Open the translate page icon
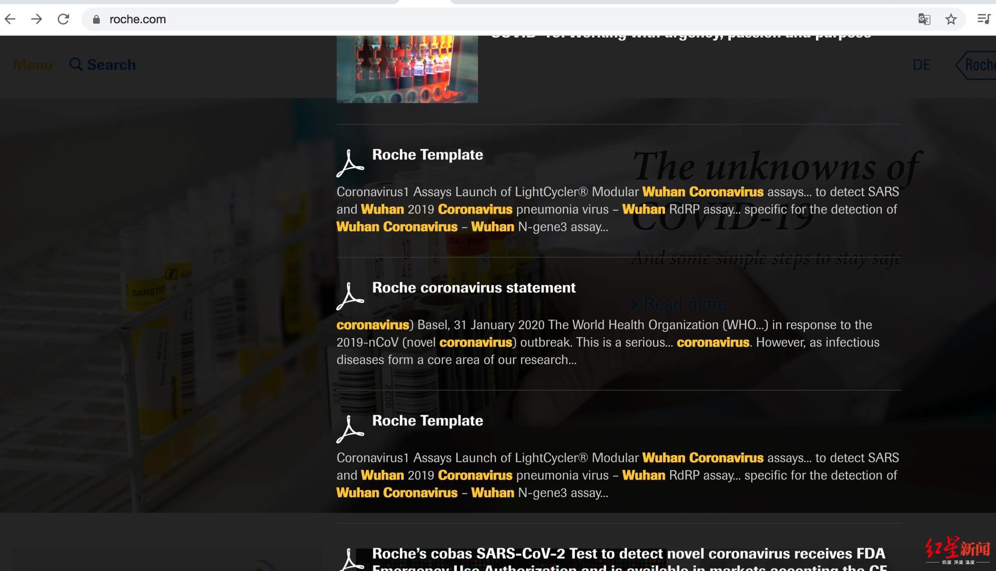 coord(924,20)
